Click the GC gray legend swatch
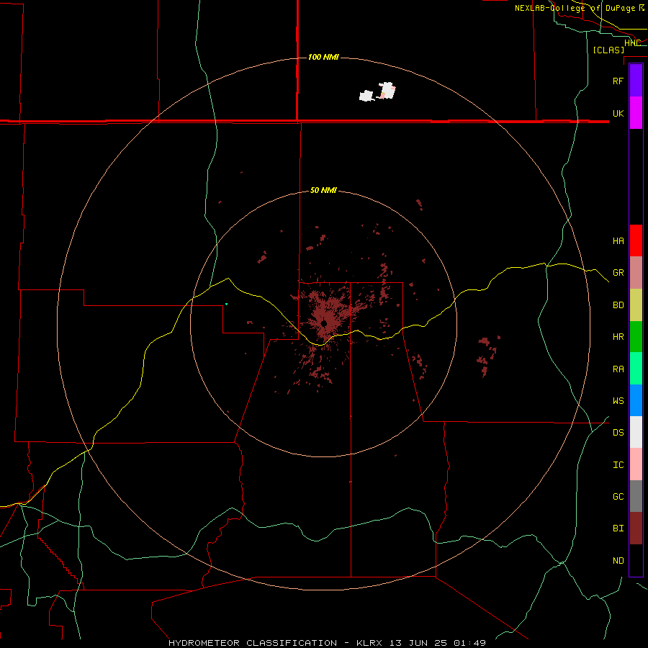 636,496
